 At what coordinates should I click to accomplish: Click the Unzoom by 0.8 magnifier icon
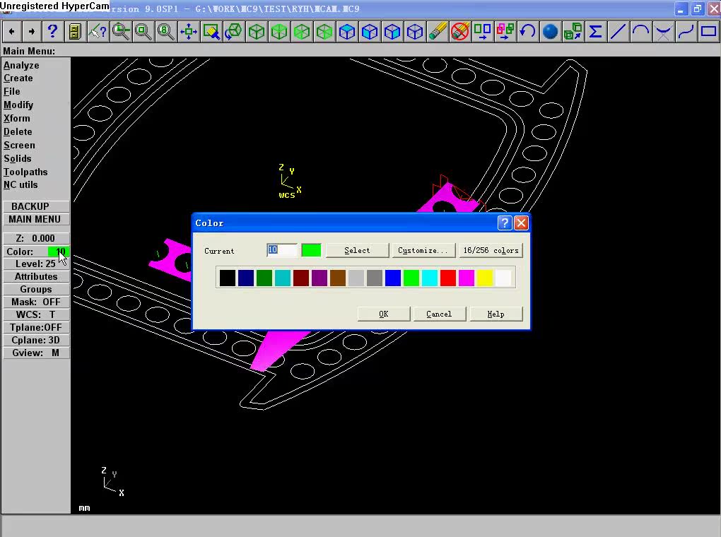pos(165,32)
